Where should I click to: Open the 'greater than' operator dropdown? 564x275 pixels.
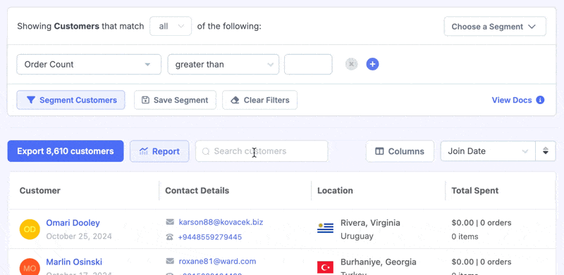(223, 65)
